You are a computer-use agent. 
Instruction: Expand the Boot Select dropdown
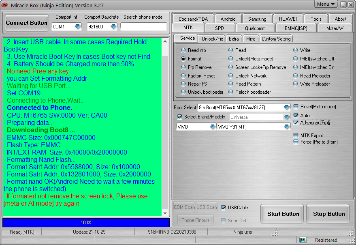coord(287,107)
